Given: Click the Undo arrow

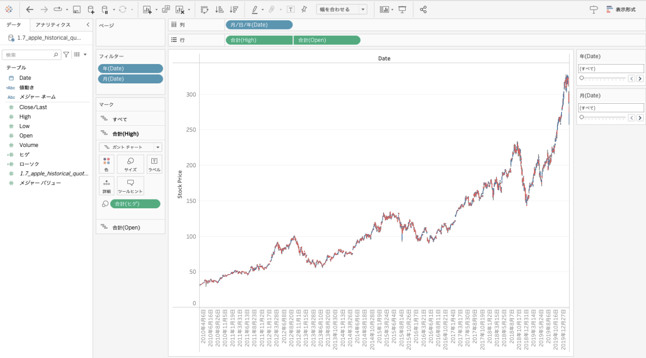Looking at the screenshot, I should pyautogui.click(x=30, y=9).
